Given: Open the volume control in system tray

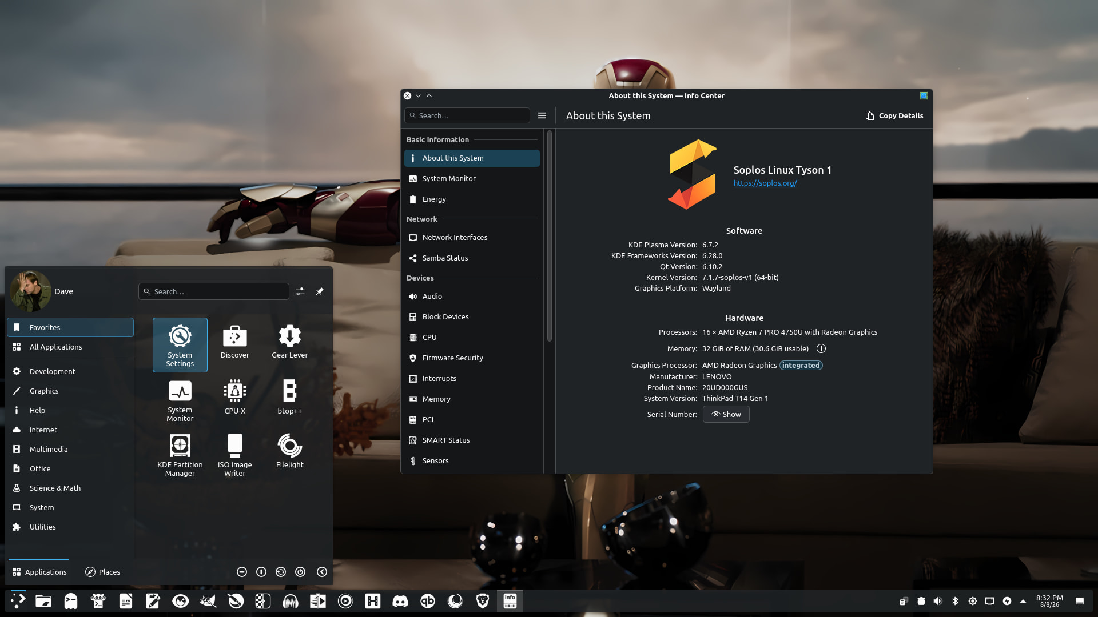Looking at the screenshot, I should [x=938, y=601].
